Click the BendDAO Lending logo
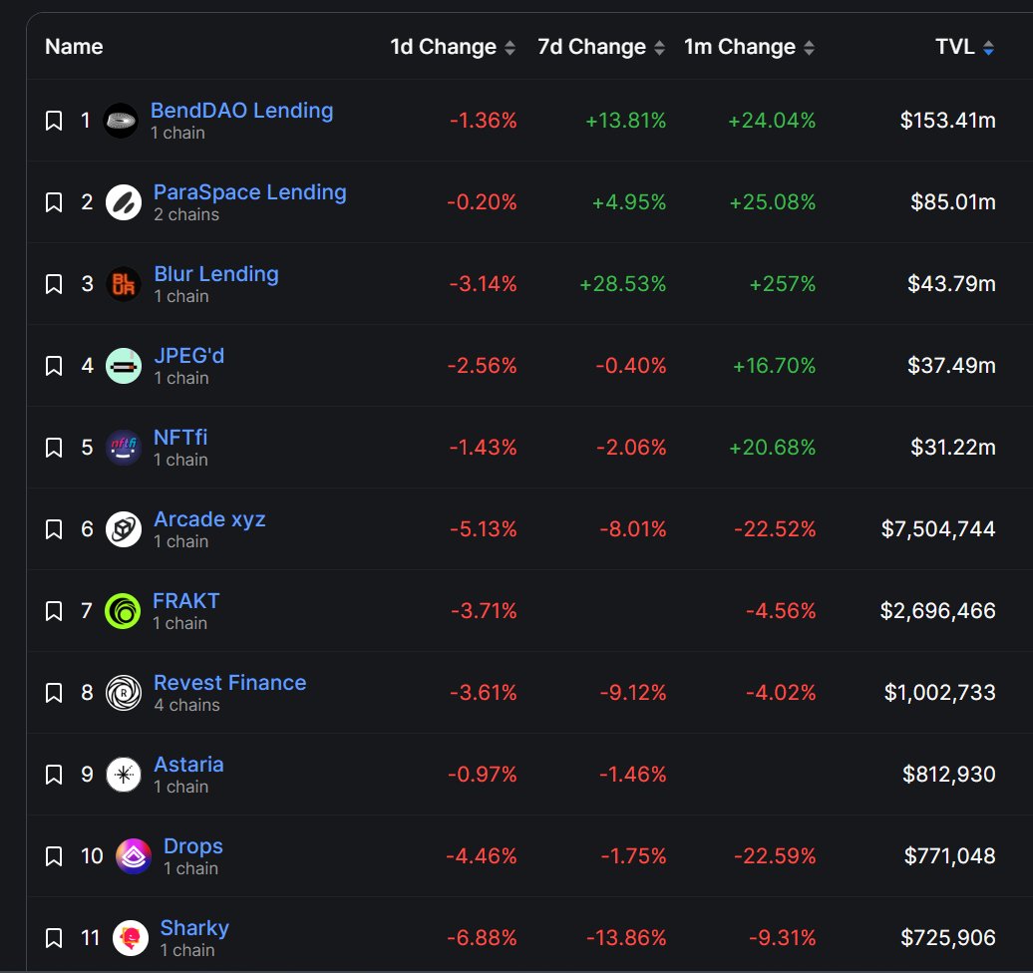The height and width of the screenshot is (973, 1033). [x=121, y=121]
